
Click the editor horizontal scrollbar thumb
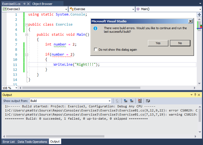point(81,88)
